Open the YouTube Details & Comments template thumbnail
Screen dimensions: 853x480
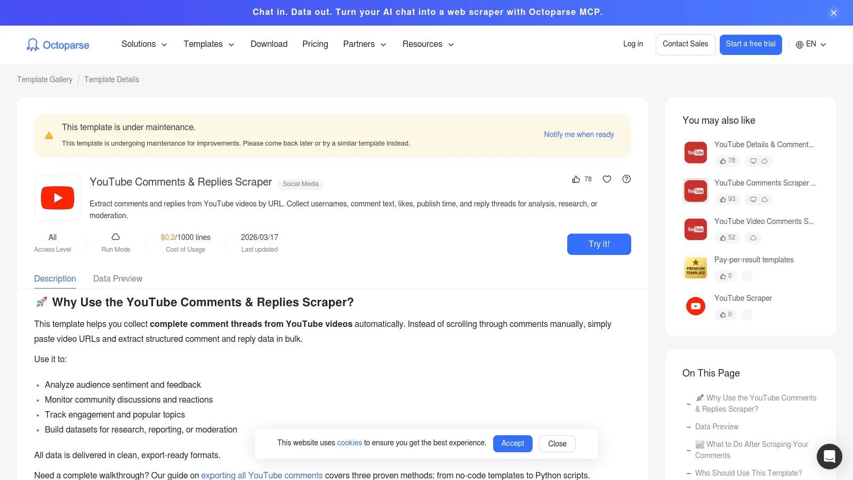tap(695, 153)
